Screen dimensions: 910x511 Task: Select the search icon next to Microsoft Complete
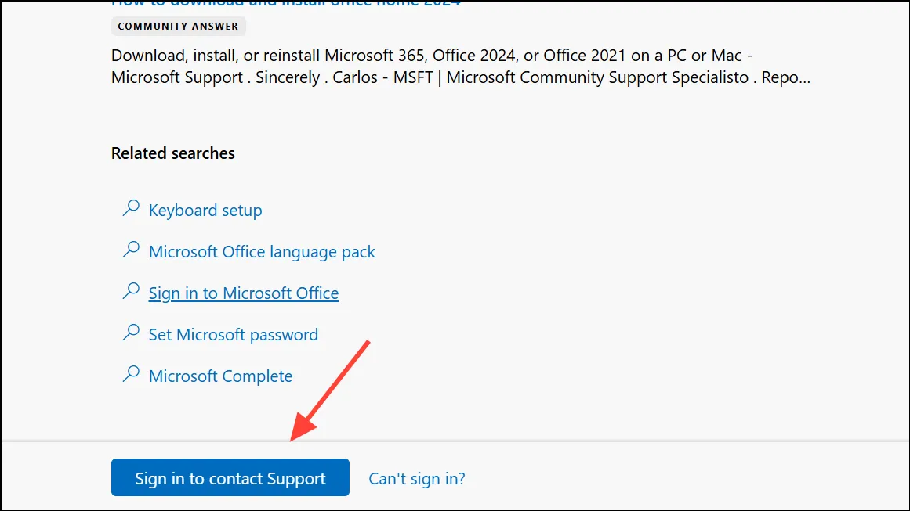pos(131,374)
